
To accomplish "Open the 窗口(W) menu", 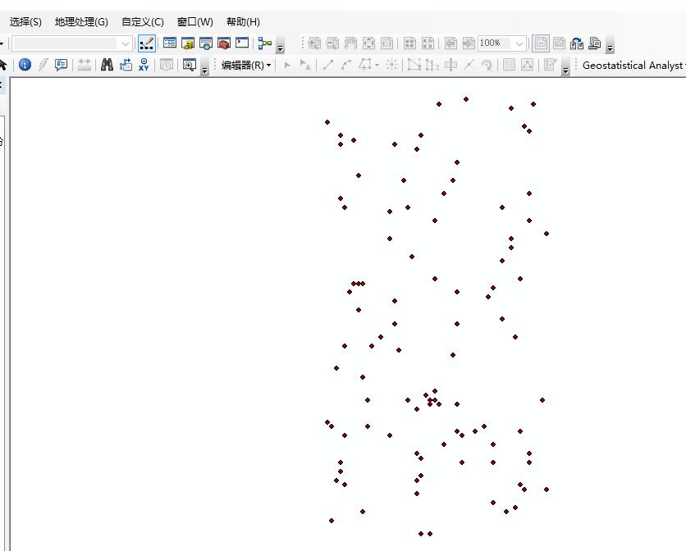I will (195, 22).
